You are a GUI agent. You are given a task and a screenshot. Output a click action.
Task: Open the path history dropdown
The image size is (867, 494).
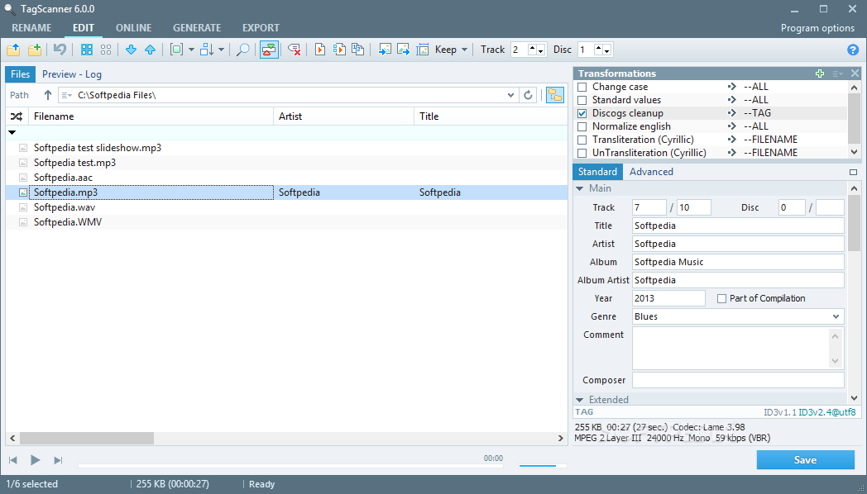tap(511, 95)
